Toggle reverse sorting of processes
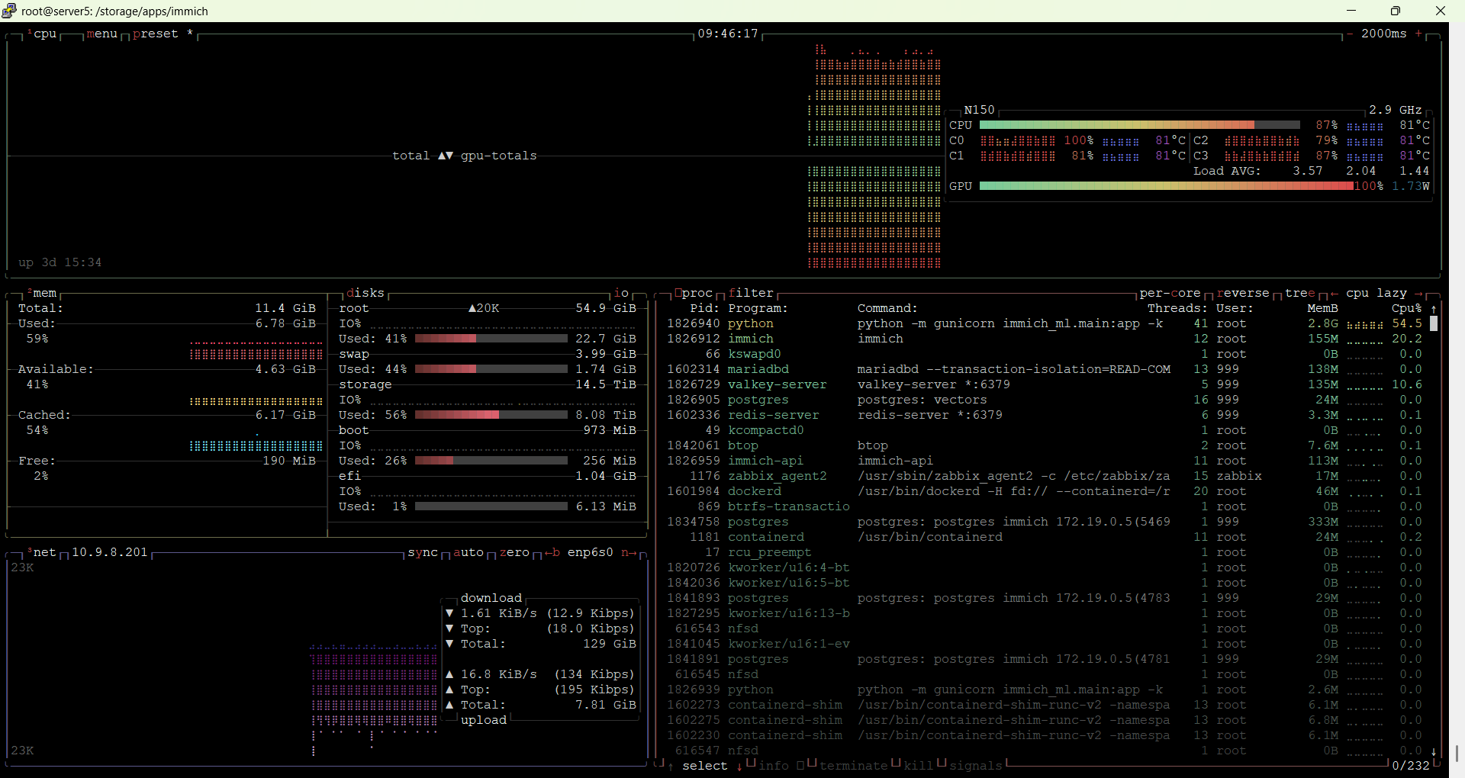 [1243, 293]
